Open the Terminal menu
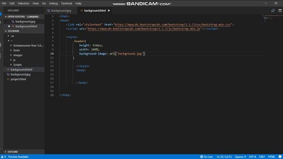The height and width of the screenshot is (159, 283). coord(66,4)
